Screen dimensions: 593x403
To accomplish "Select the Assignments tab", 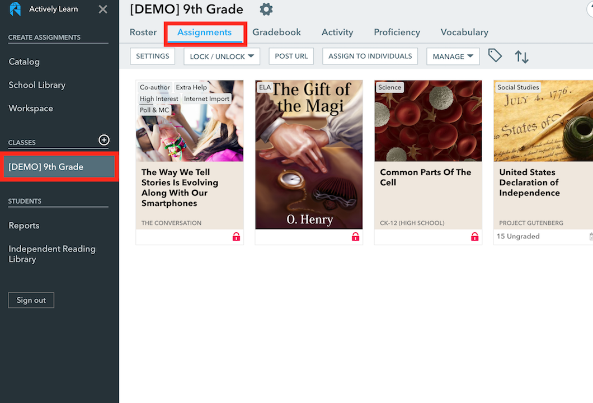I will tap(205, 32).
